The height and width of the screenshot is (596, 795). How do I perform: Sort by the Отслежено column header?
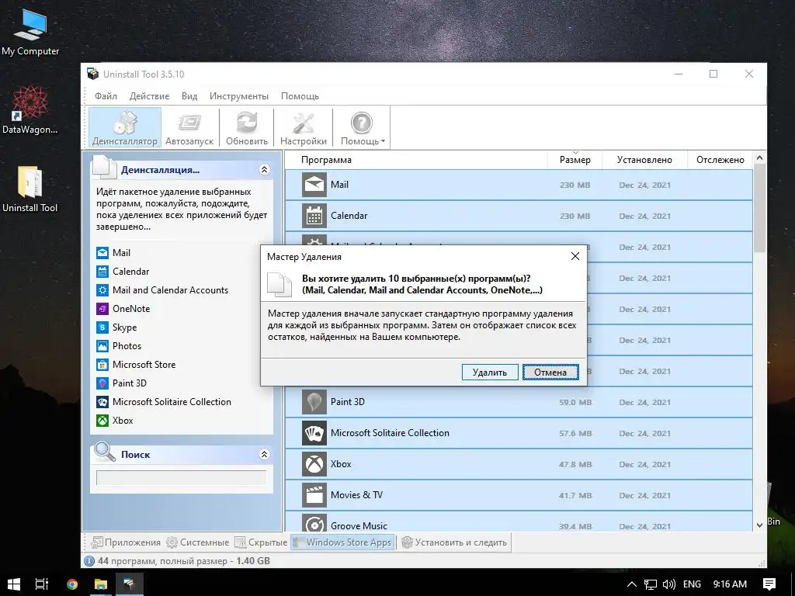[720, 160]
